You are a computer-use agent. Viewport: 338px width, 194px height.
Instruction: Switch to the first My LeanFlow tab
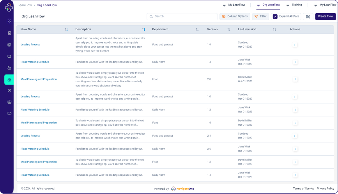(234, 5)
